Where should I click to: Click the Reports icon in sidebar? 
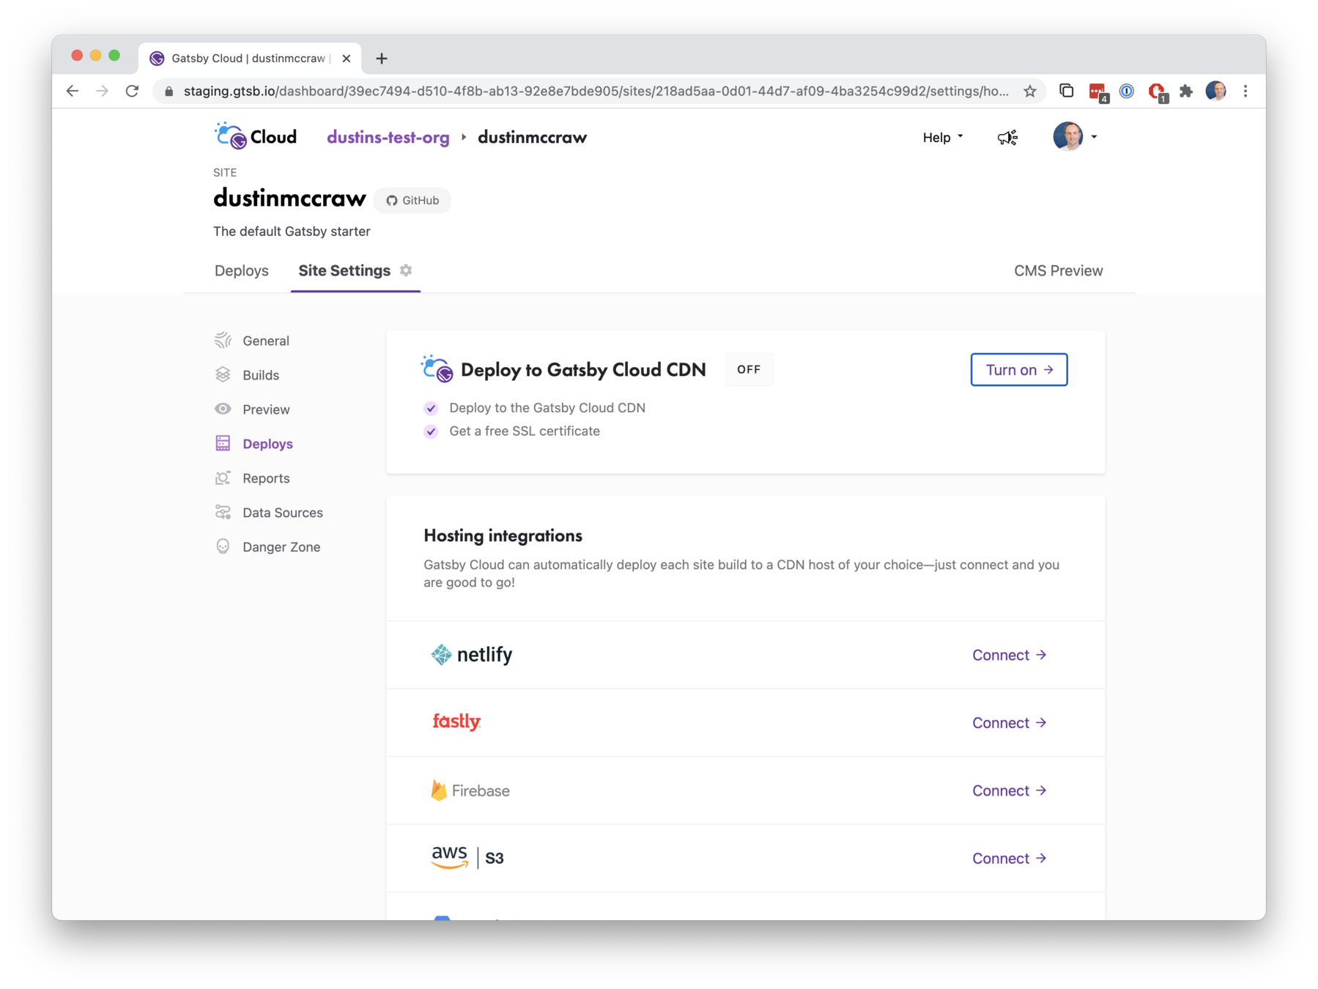(223, 478)
